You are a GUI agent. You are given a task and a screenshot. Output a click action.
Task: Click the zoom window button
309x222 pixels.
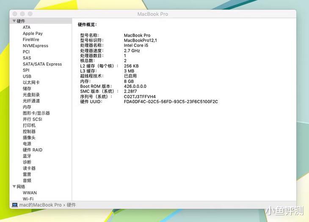coord(30,14)
